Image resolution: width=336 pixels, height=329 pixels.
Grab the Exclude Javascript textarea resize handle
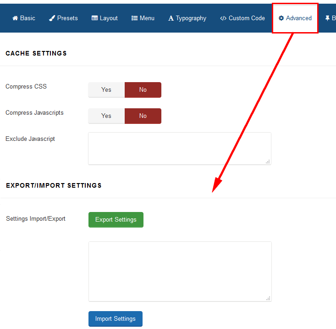click(x=268, y=162)
